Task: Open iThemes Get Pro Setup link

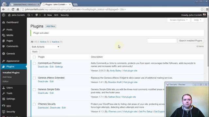Action: pos(145,111)
